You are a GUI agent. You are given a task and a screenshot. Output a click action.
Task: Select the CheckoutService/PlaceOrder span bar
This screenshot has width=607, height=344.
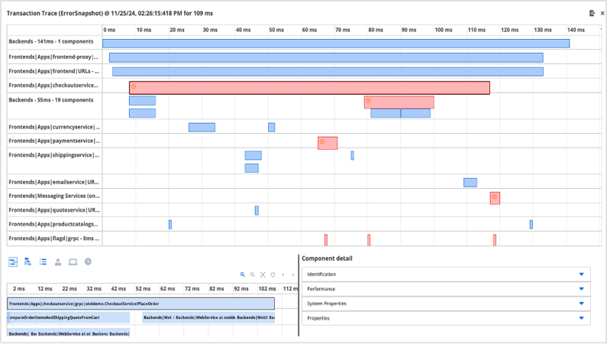pyautogui.click(x=140, y=303)
